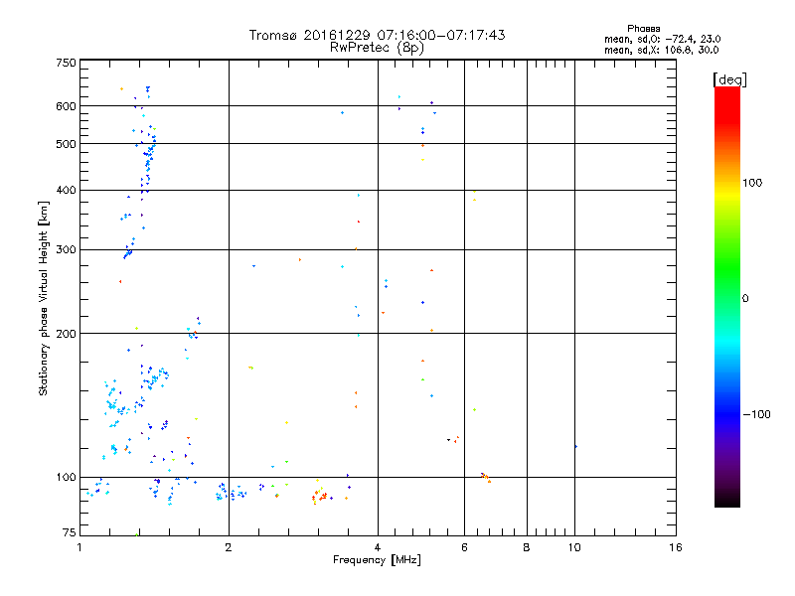Select the 'mean, sd,X: 106.8, 30.0' line

click(x=661, y=50)
